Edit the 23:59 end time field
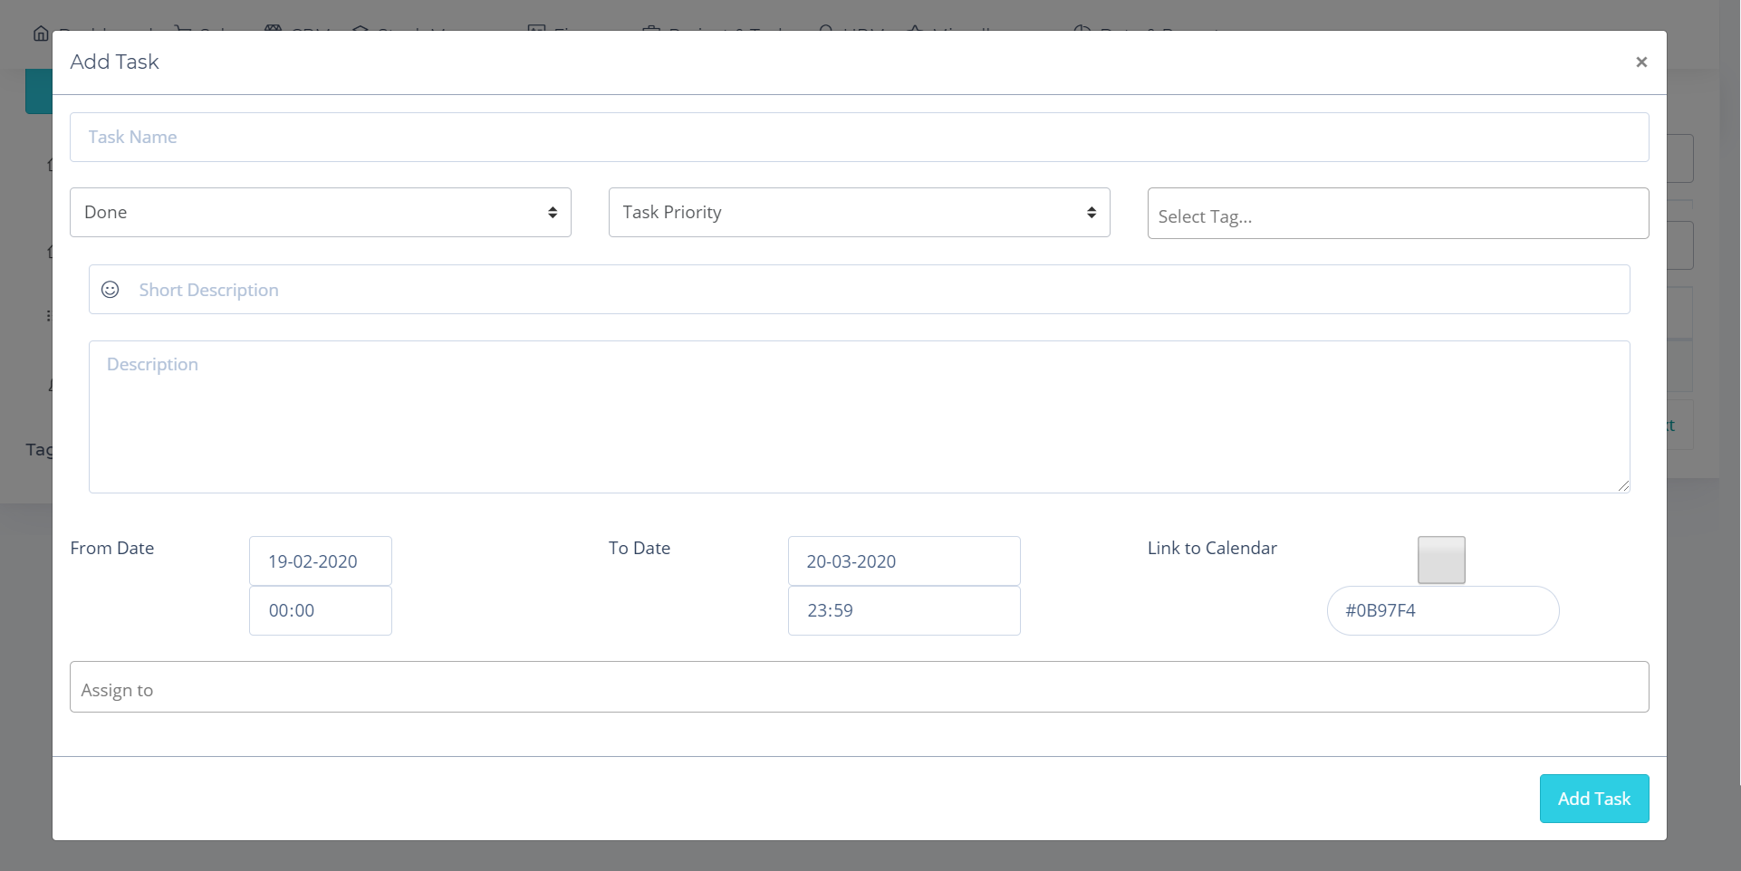The height and width of the screenshot is (871, 1741). [903, 611]
